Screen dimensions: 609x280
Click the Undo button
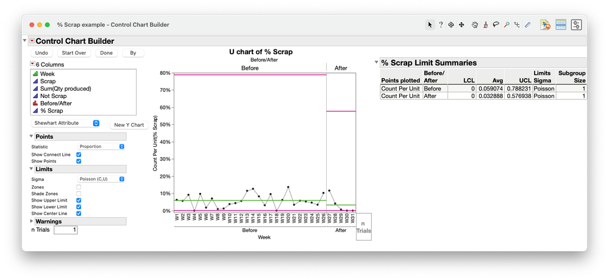point(41,53)
